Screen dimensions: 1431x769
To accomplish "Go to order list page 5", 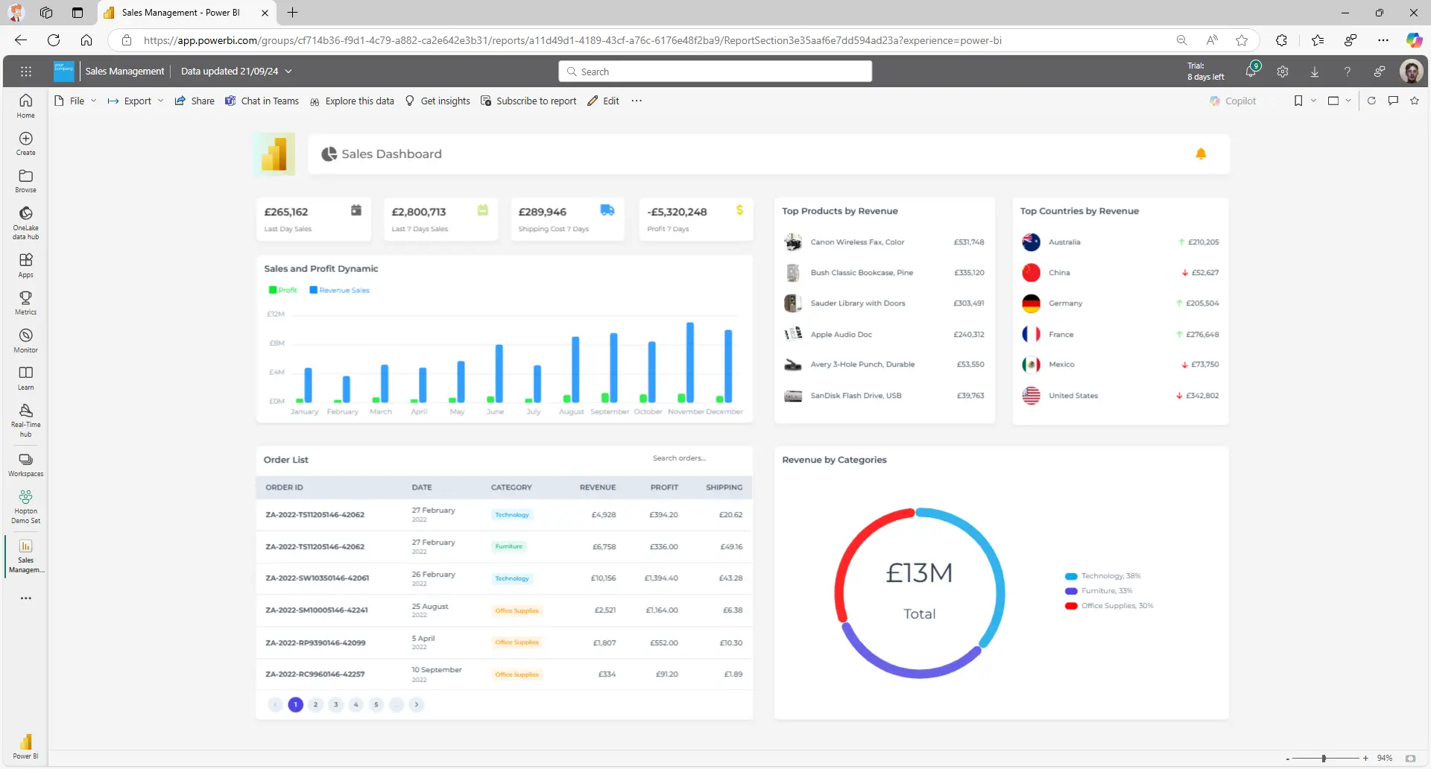I will 376,704.
